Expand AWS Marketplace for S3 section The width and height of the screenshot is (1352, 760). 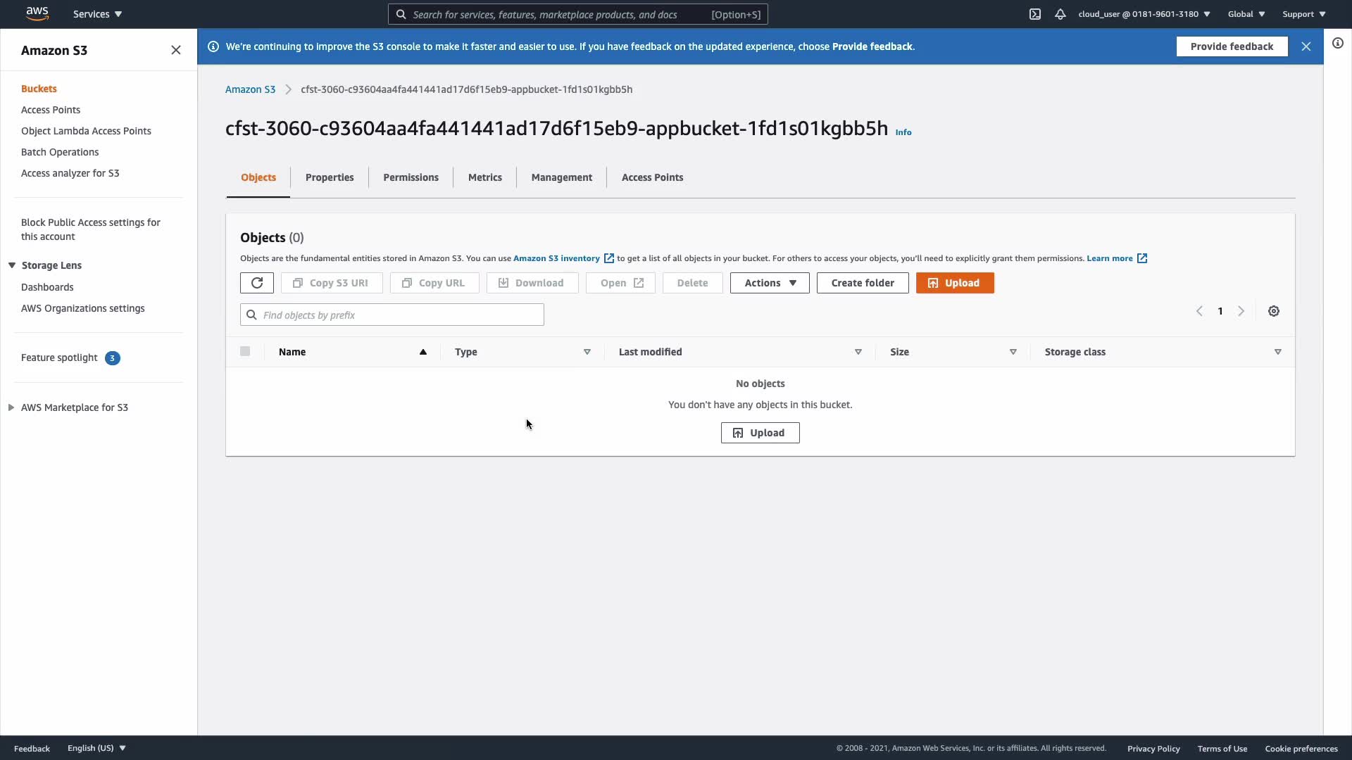11,407
